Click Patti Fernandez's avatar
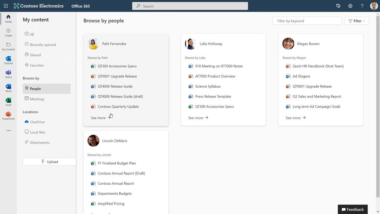 [x=93, y=44]
